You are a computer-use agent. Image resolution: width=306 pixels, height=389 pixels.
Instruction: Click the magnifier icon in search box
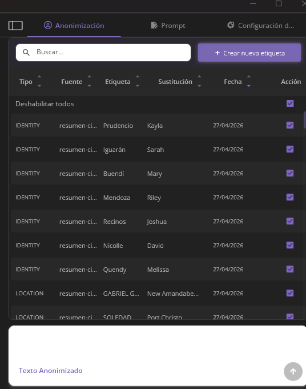(26, 53)
